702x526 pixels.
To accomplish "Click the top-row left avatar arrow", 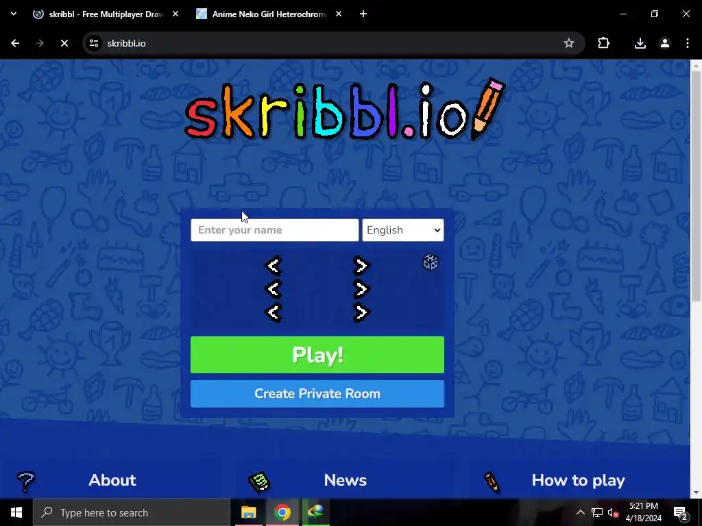I will coord(274,266).
